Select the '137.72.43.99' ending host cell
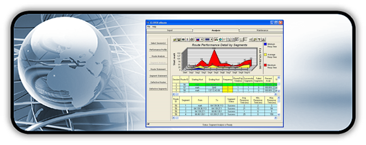The image size is (366, 145). (x=214, y=90)
